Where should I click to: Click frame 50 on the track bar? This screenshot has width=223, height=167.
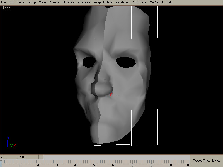pos(95,162)
